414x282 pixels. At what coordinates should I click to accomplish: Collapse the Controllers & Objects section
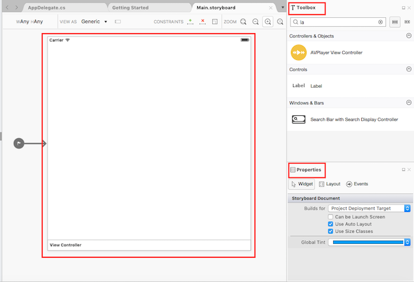tap(409, 36)
